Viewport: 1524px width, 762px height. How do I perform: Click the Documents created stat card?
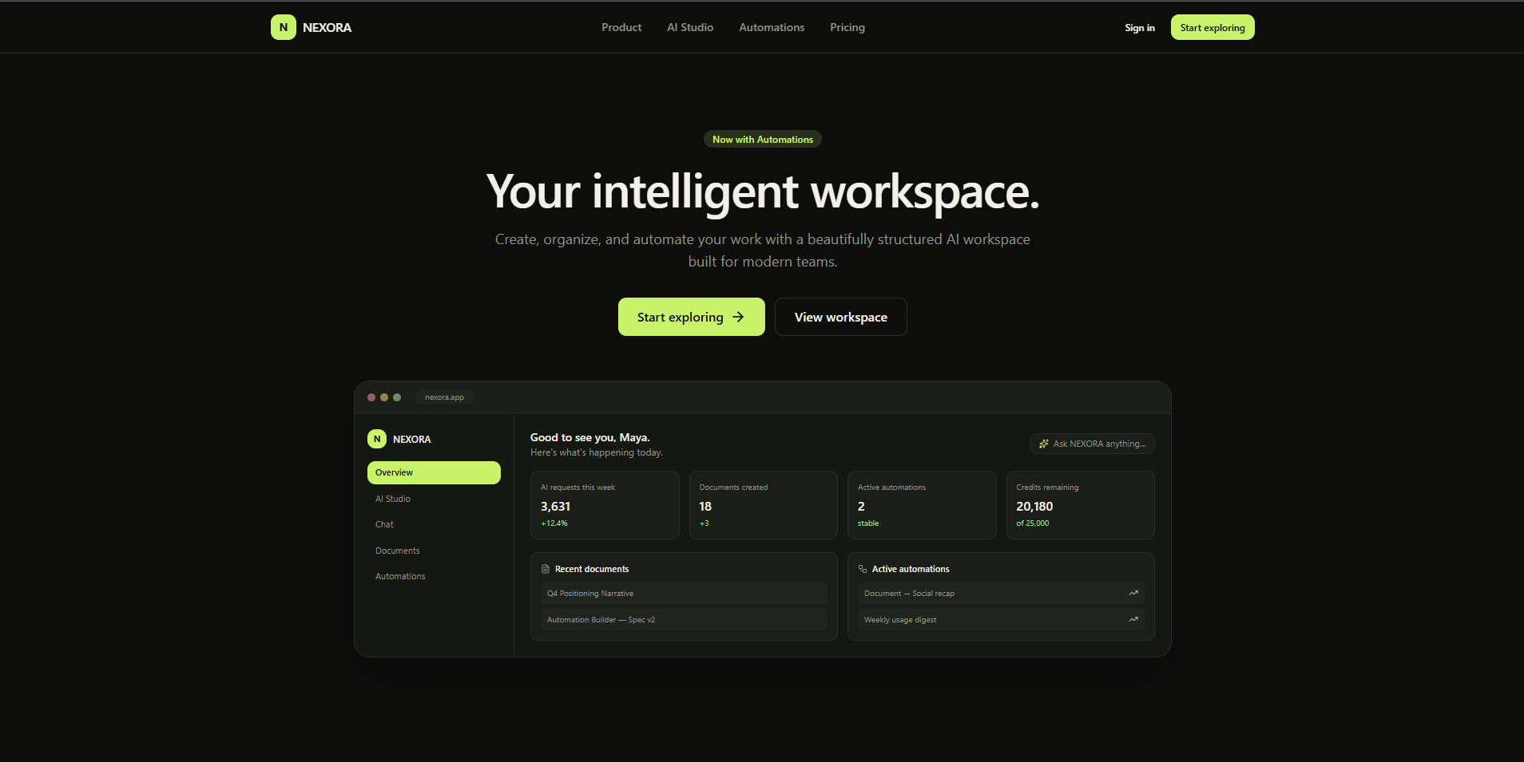tap(764, 505)
